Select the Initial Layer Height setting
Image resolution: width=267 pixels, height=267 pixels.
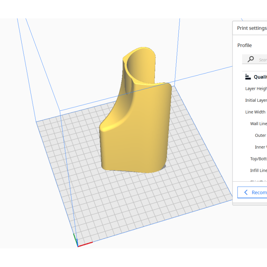coord(256,100)
